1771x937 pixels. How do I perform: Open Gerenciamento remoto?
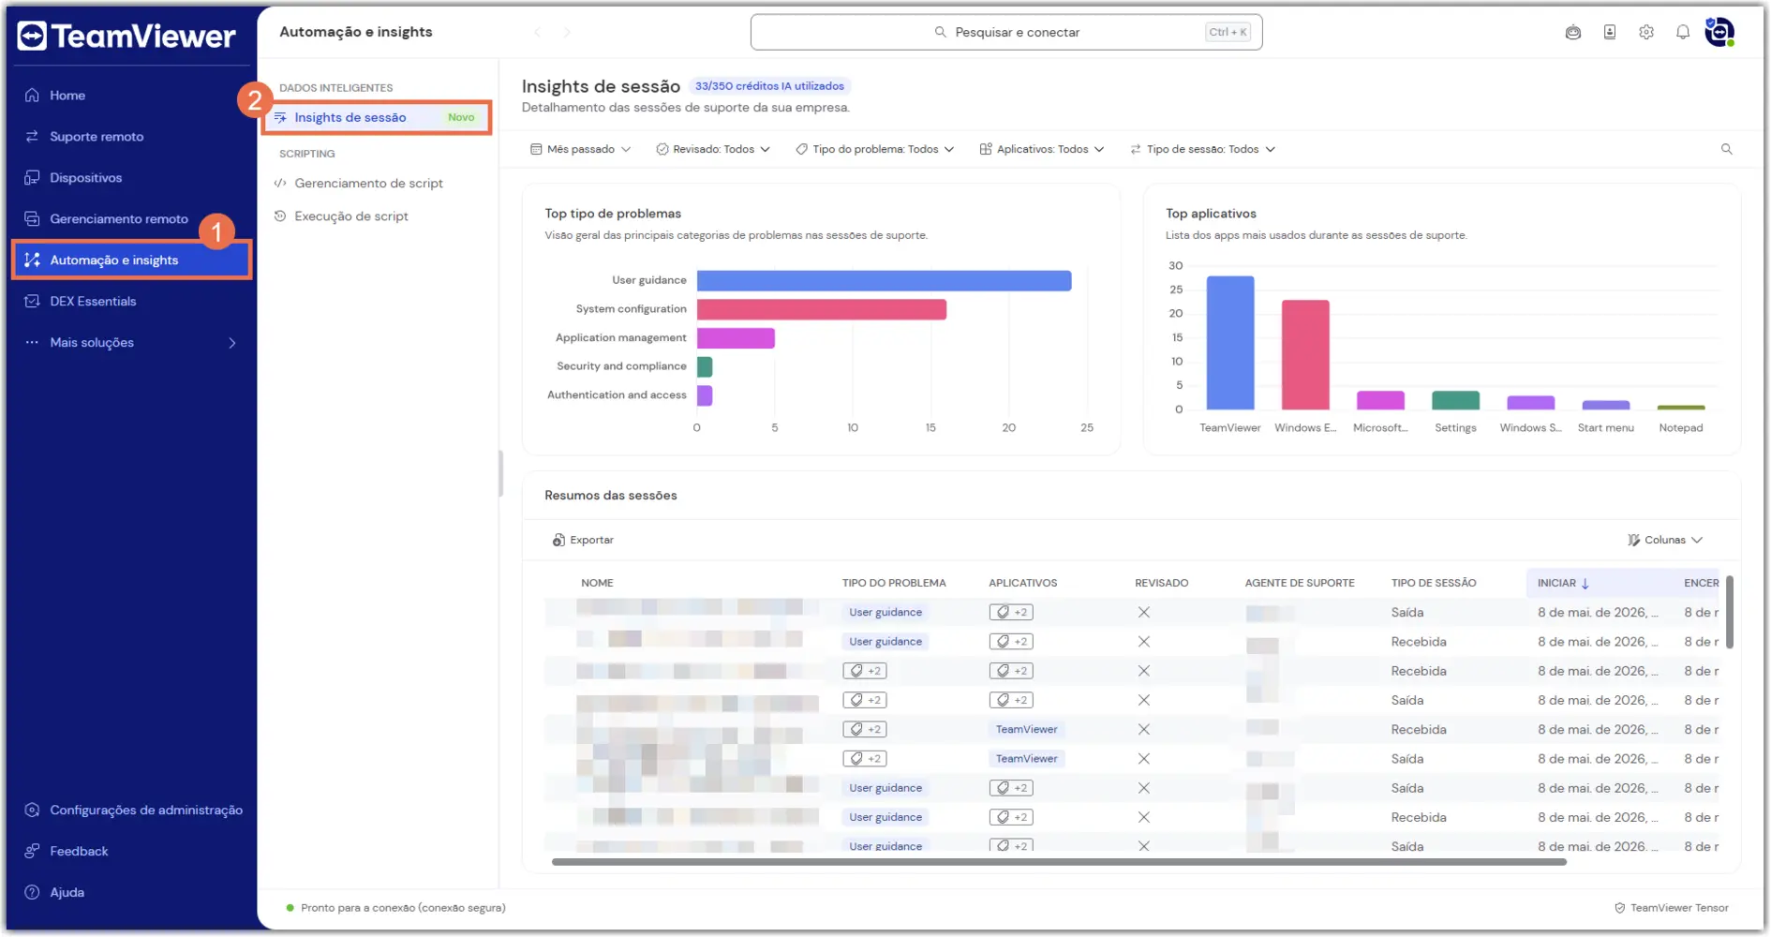coord(119,219)
